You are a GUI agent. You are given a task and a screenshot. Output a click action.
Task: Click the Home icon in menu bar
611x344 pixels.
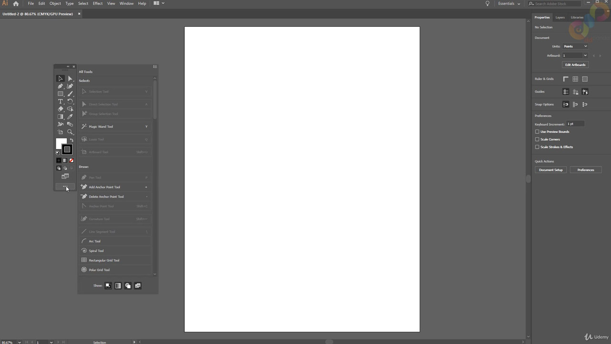(x=16, y=3)
